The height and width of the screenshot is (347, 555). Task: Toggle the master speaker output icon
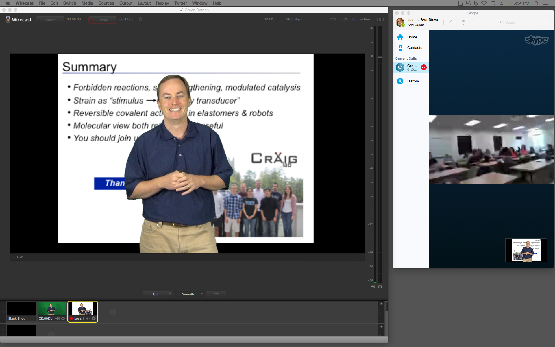click(373, 286)
